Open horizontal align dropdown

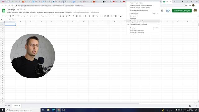[x=86, y=16]
